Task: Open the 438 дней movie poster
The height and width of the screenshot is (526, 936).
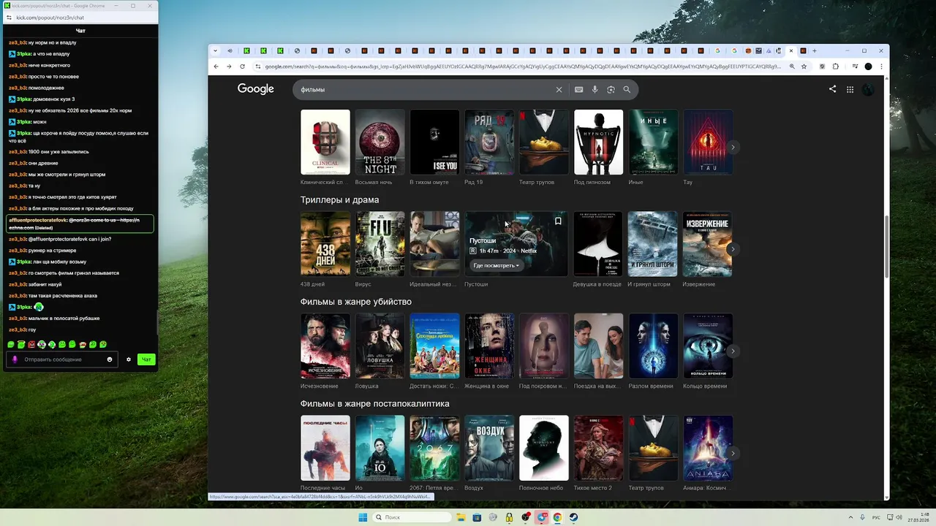Action: click(325, 244)
